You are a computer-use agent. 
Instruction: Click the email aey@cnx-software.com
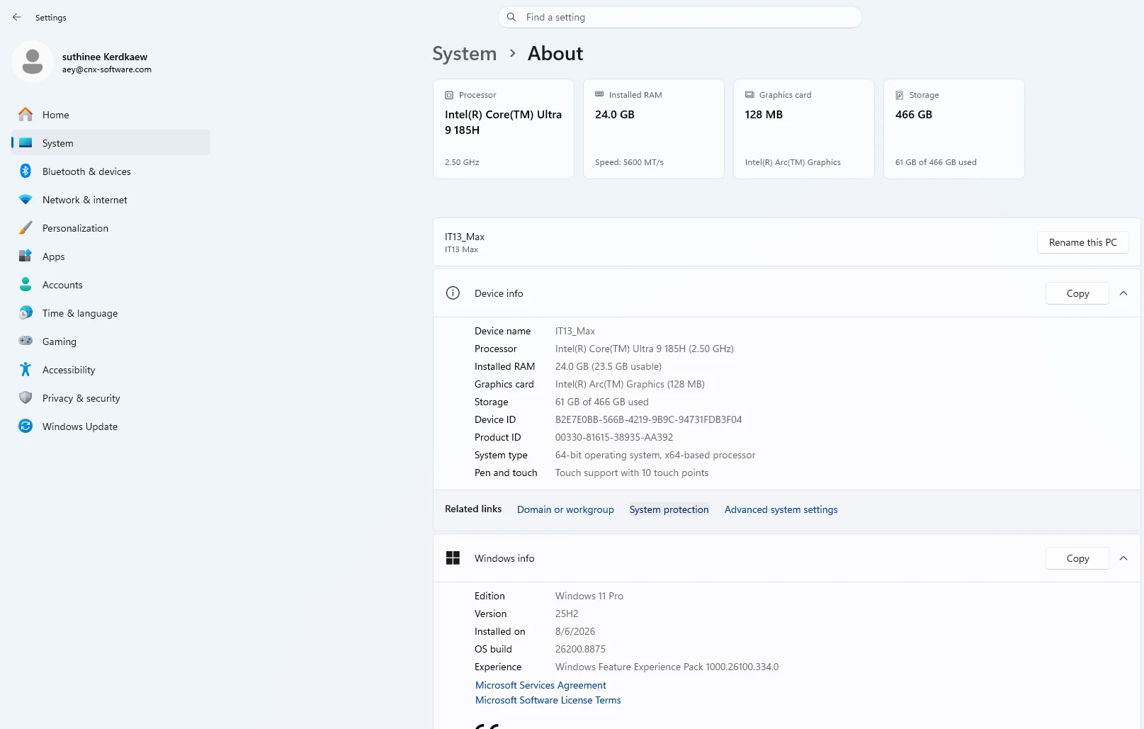[106, 69]
